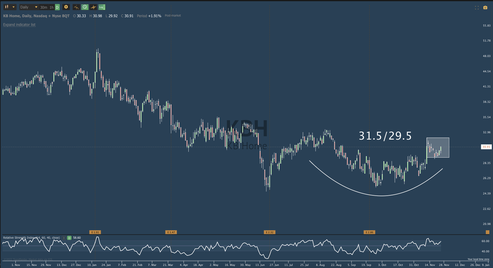The height and width of the screenshot is (268, 493).
Task: Switch to the 1h timeframe
Action: coord(52,7)
